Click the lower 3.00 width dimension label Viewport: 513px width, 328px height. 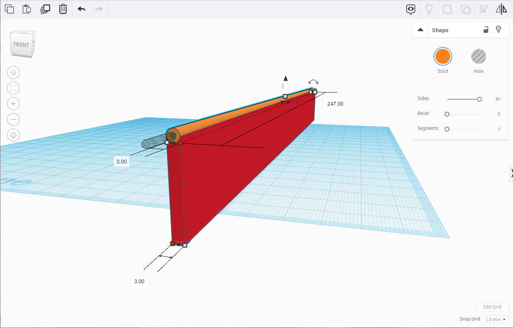[x=139, y=281]
